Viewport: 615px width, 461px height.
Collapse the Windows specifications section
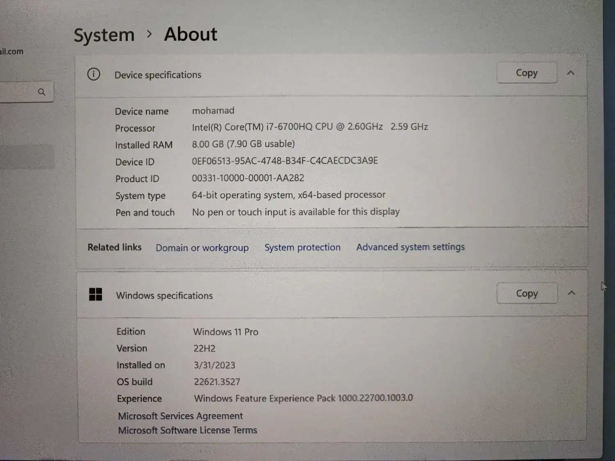pyautogui.click(x=572, y=293)
